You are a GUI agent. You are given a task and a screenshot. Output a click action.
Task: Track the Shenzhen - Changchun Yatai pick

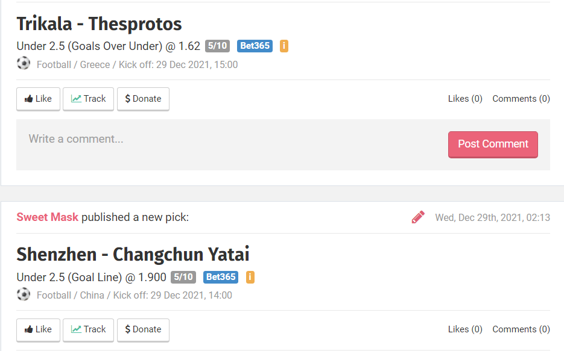[88, 329]
